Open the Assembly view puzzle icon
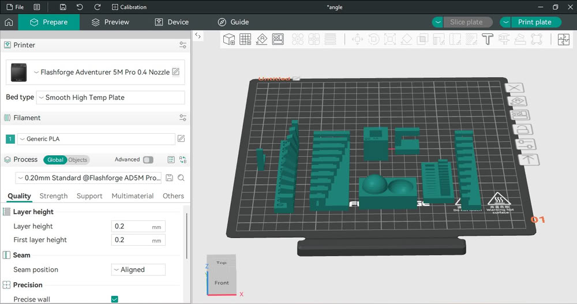The width and height of the screenshot is (577, 304). pos(563,39)
